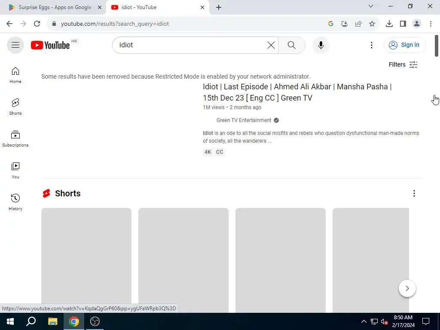This screenshot has height=330, width=440.
Task: Open the clock and date
Action: click(x=403, y=321)
